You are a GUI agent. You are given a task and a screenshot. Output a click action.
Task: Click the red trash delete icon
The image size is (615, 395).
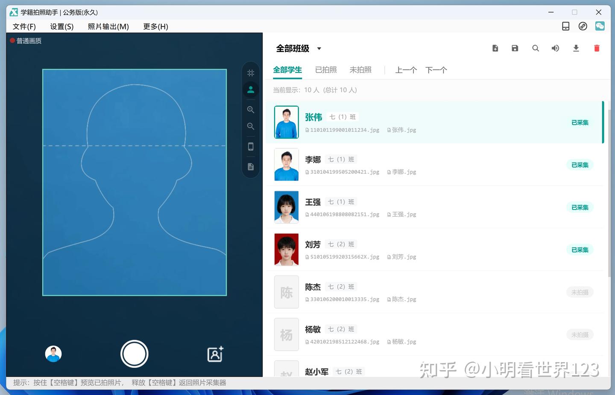pyautogui.click(x=597, y=48)
